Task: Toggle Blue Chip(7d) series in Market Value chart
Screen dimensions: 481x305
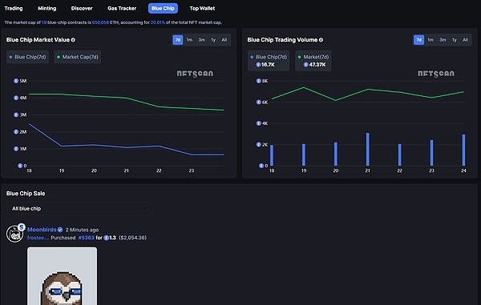Action: pyautogui.click(x=27, y=57)
